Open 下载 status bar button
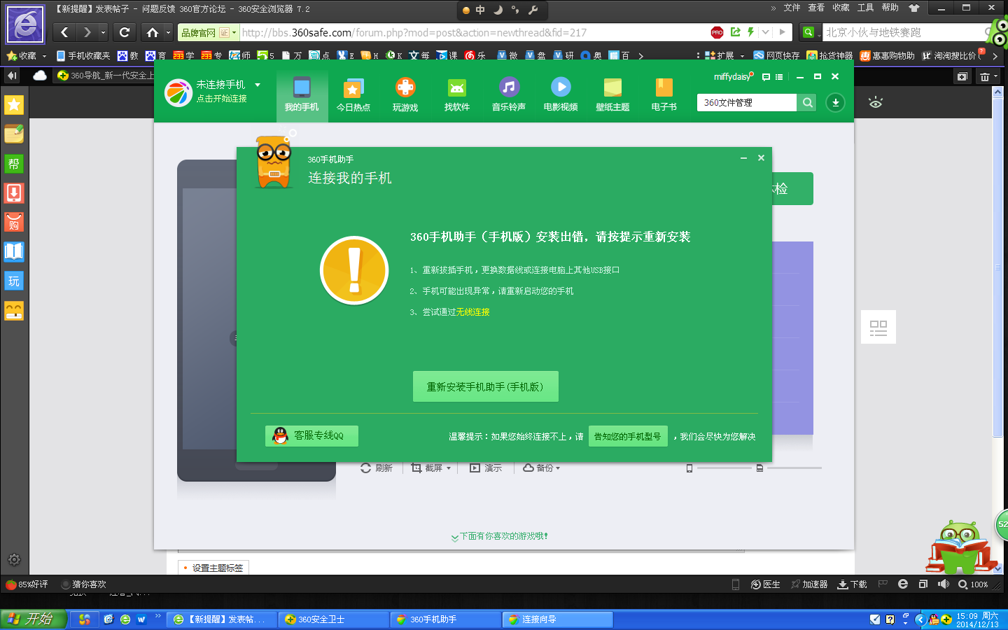 pos(852,584)
